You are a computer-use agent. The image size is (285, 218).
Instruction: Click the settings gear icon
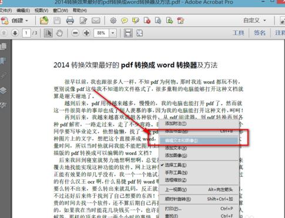tap(113, 21)
